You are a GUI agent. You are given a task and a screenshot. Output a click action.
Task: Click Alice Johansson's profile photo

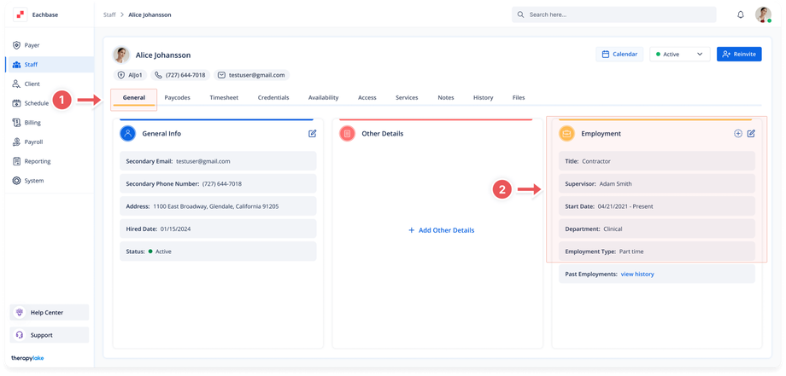[120, 55]
